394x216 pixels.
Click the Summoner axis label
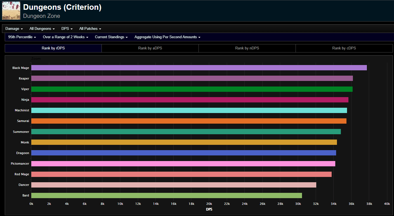pyautogui.click(x=21, y=132)
